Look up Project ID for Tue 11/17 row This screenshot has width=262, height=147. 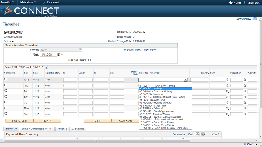coord(245,114)
